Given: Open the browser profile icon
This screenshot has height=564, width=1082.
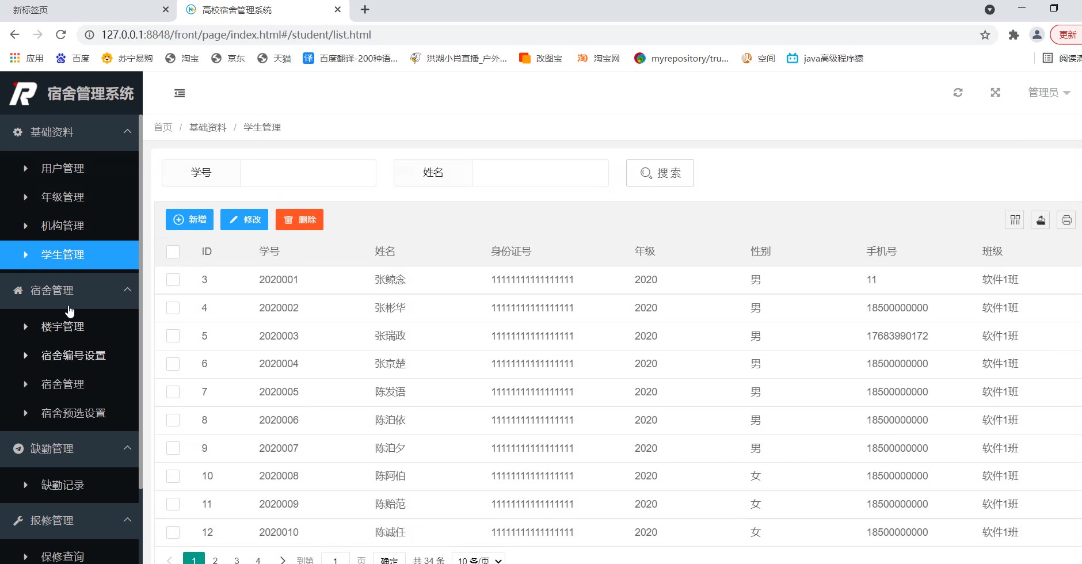Looking at the screenshot, I should coord(1037,35).
